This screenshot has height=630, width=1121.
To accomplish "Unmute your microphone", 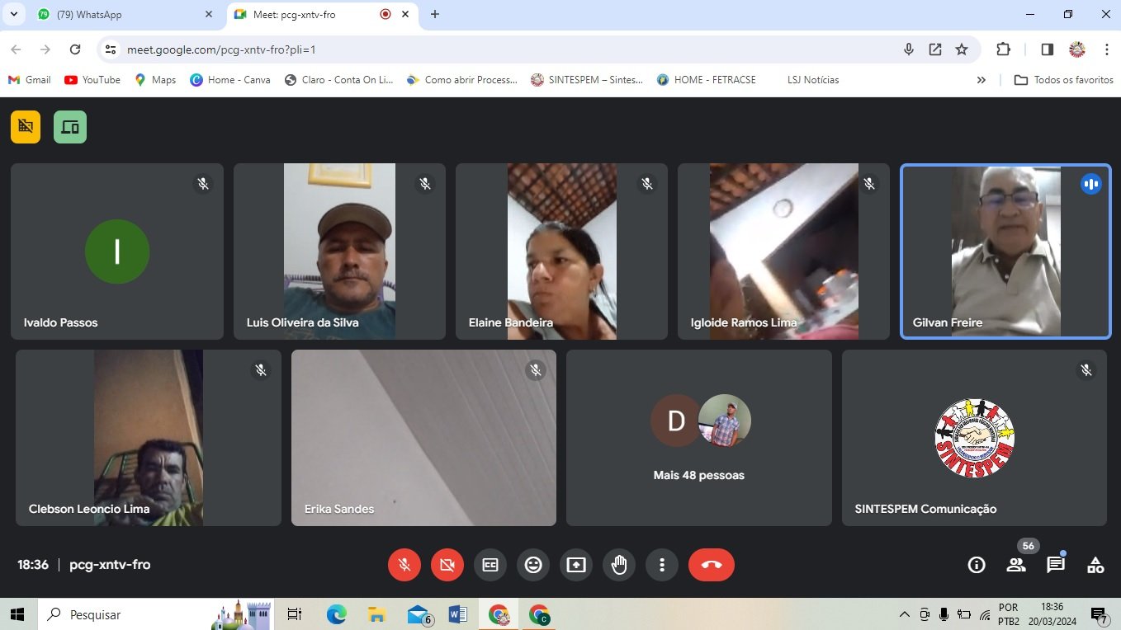I will (x=404, y=565).
